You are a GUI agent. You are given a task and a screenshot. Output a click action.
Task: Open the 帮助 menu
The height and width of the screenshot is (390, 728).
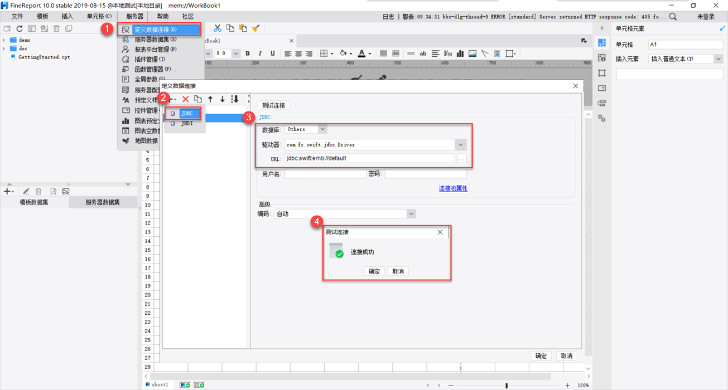163,17
